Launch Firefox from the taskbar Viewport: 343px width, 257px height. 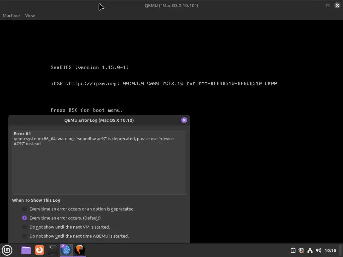(40, 250)
